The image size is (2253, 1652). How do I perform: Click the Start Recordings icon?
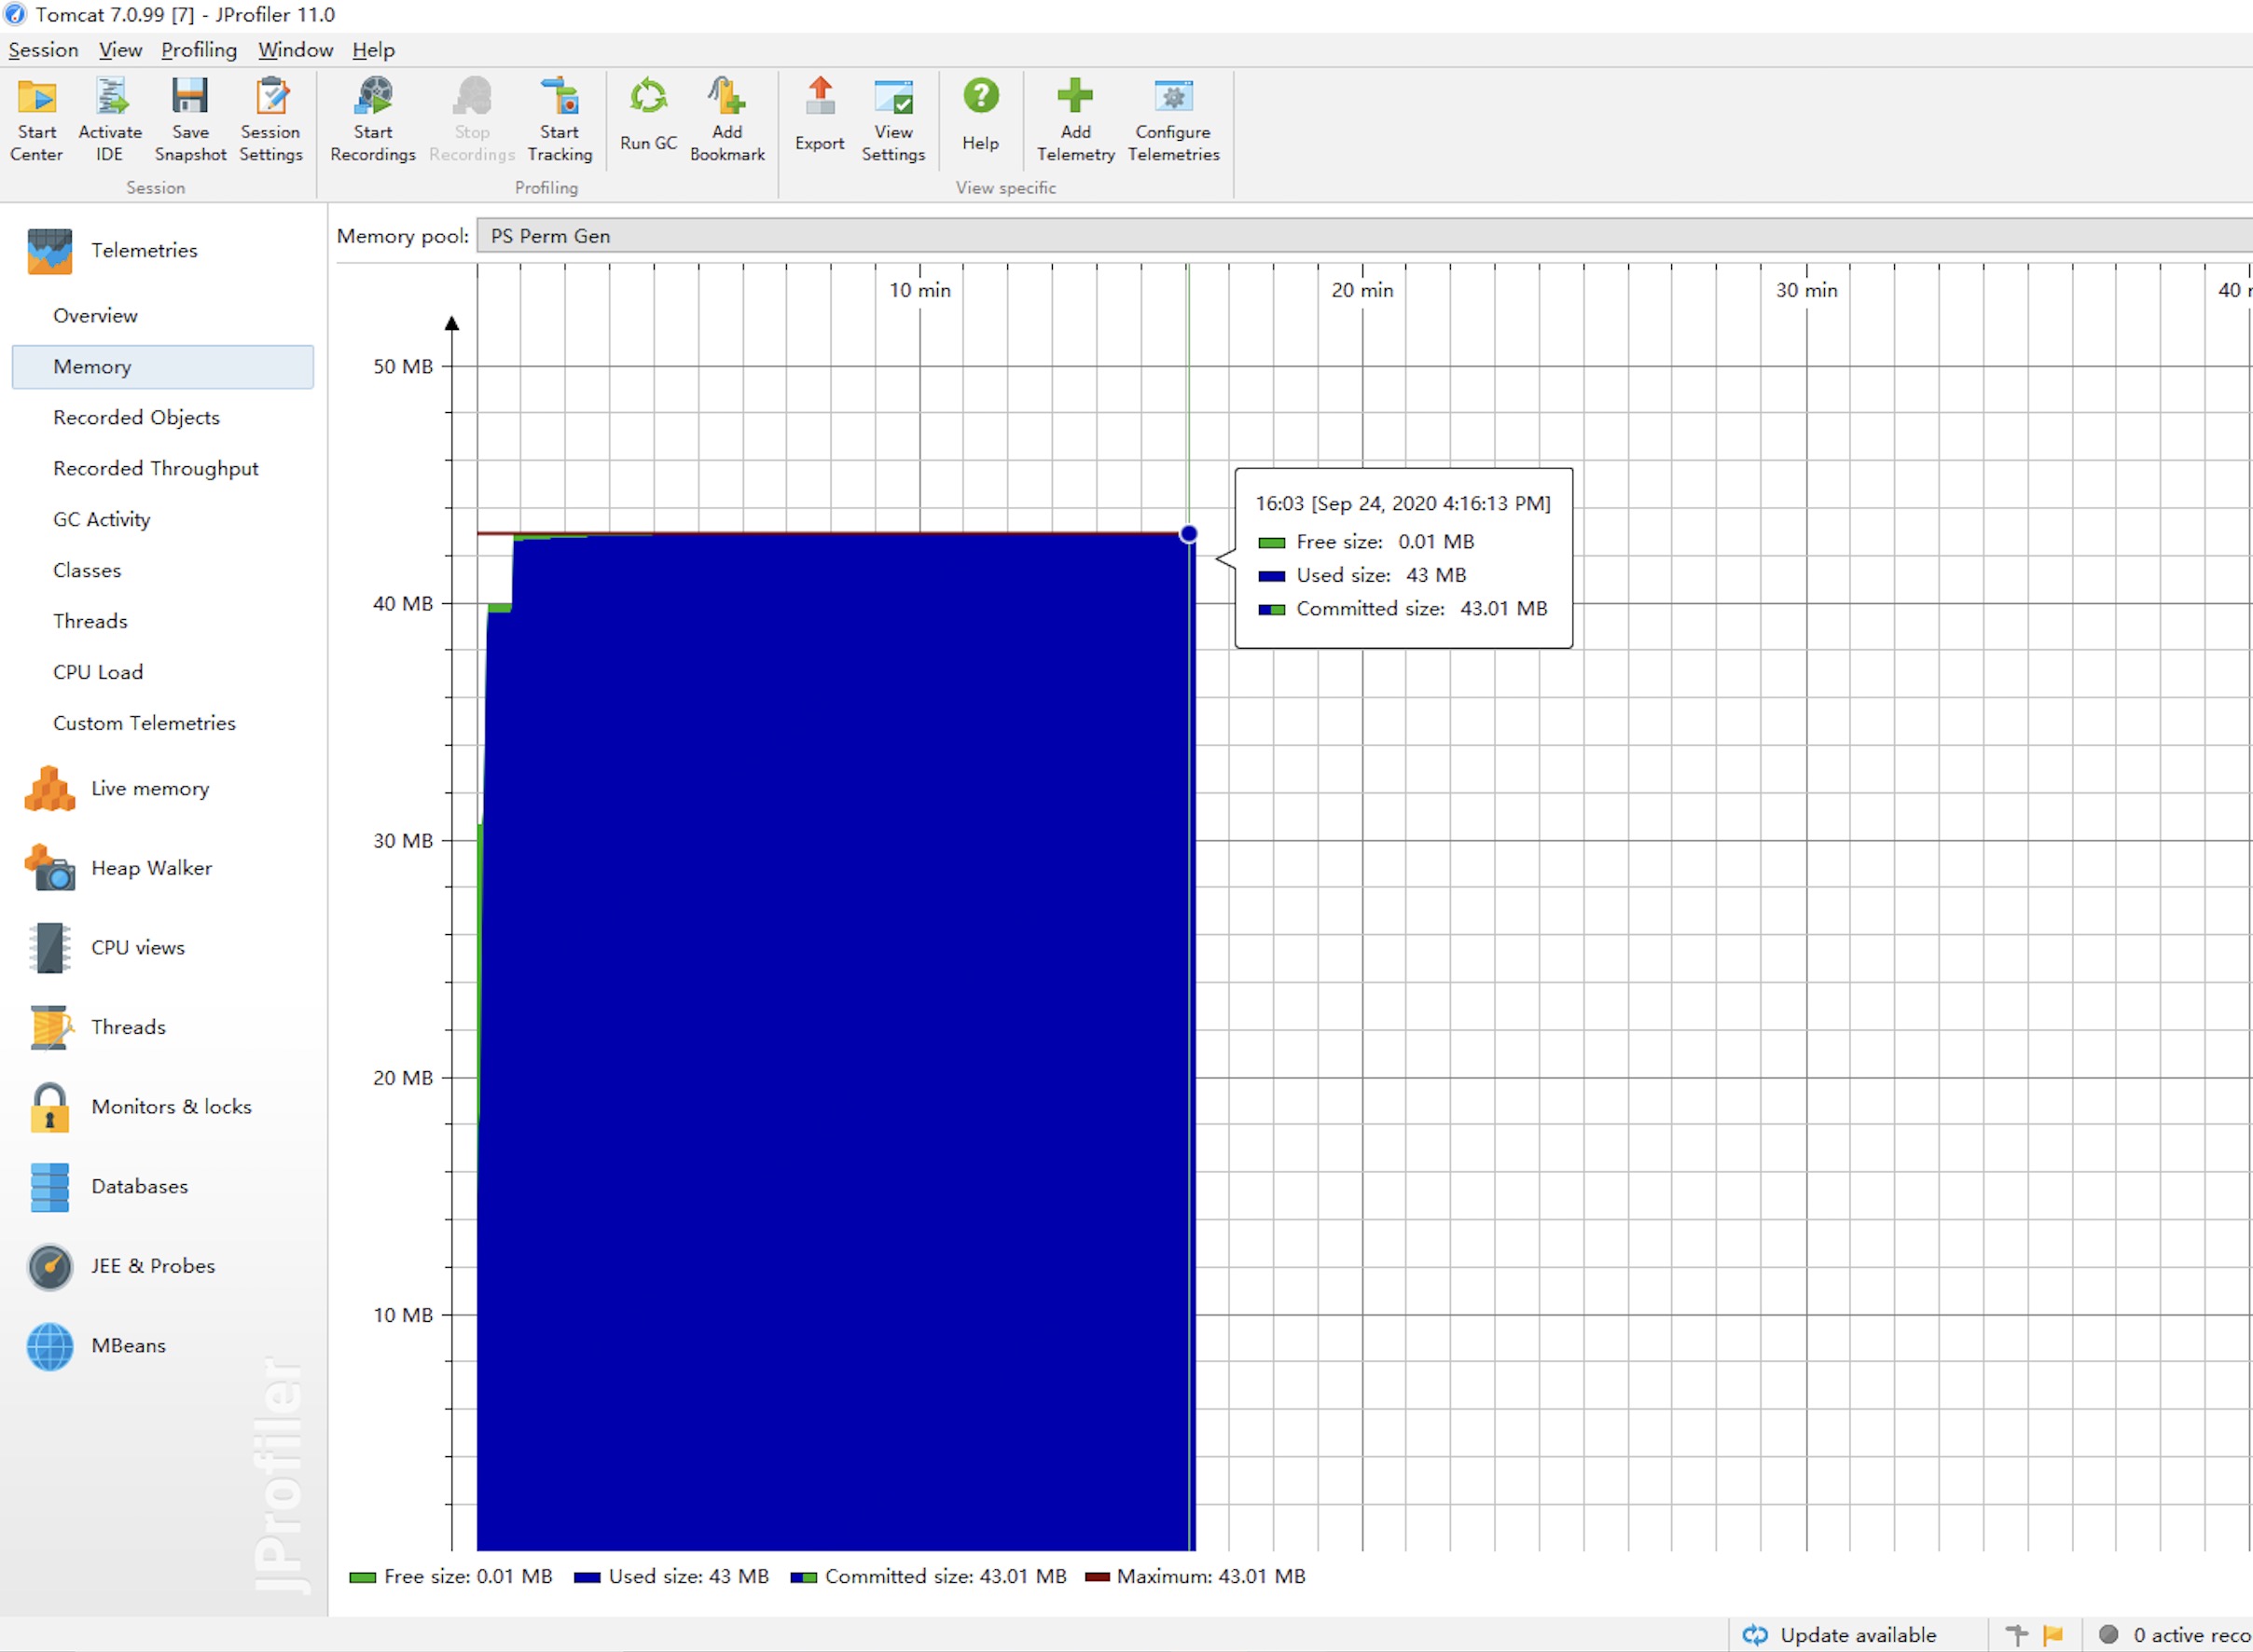point(373,98)
